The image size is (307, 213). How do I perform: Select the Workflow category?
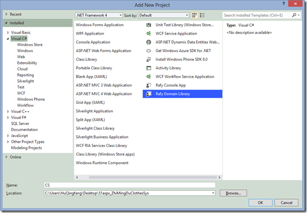pos(25,105)
